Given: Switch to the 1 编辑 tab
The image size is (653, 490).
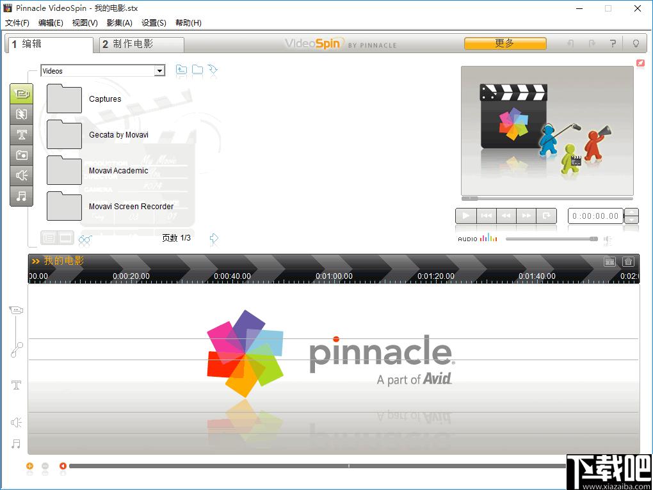Looking at the screenshot, I should [x=49, y=44].
